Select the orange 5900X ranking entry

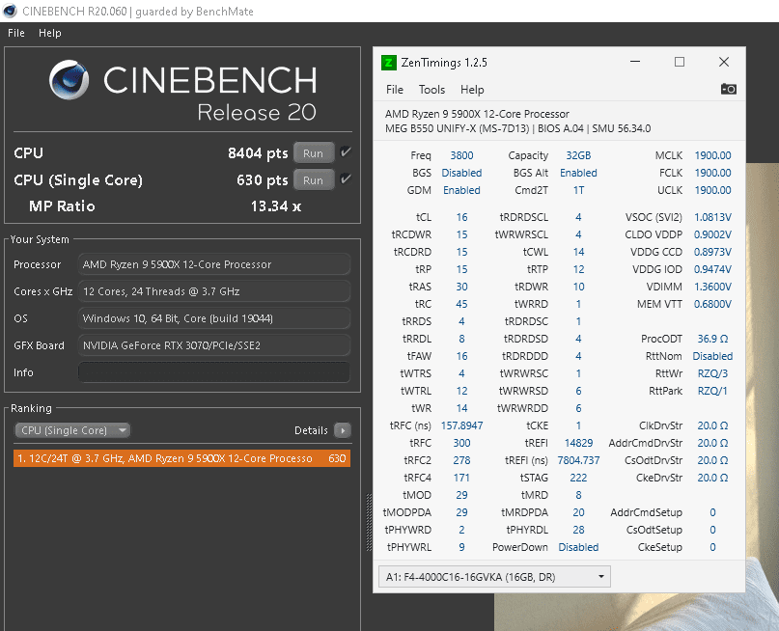click(181, 458)
